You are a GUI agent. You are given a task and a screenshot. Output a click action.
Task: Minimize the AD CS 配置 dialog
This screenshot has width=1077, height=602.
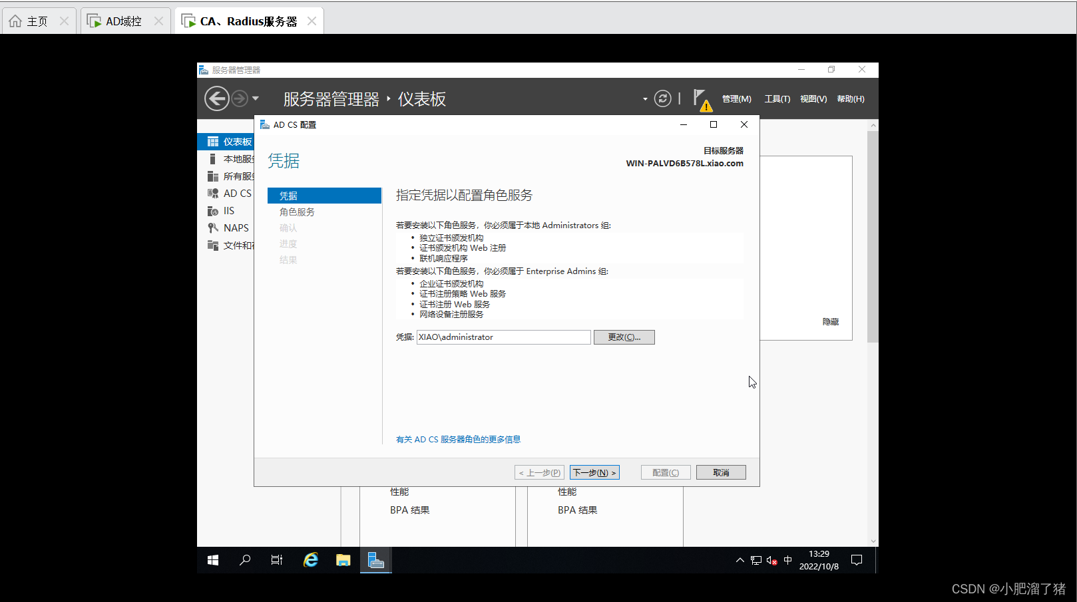[x=684, y=124]
